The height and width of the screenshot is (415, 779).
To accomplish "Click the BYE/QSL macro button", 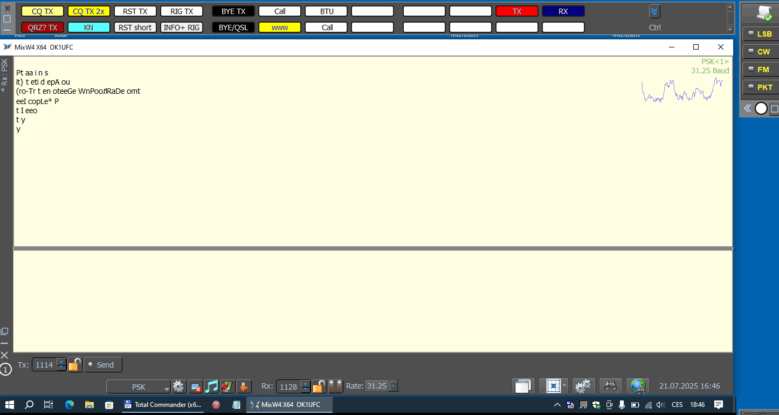I will 233,27.
